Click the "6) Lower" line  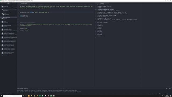pyautogui.click(x=100, y=32)
